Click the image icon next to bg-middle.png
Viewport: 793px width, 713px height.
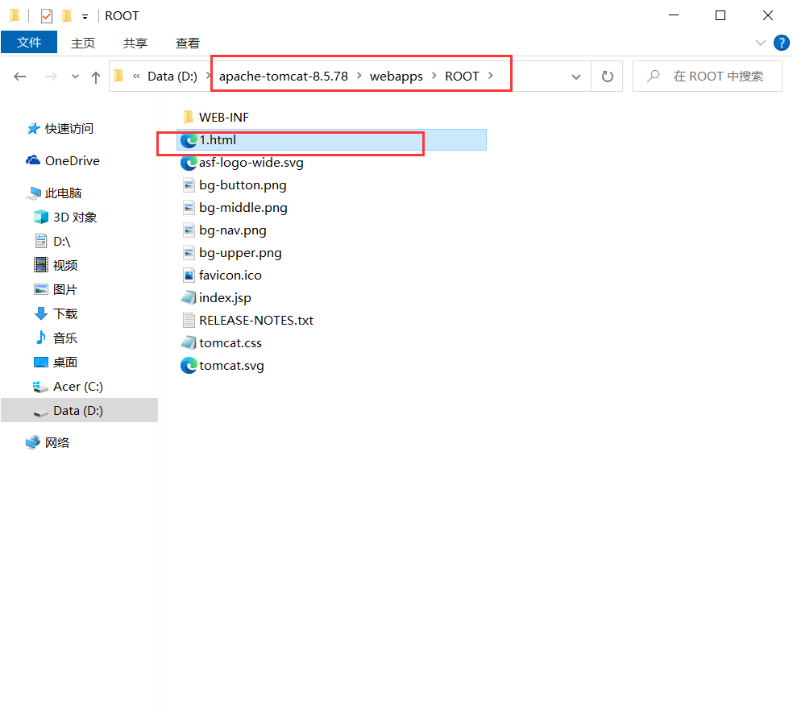pyautogui.click(x=189, y=208)
